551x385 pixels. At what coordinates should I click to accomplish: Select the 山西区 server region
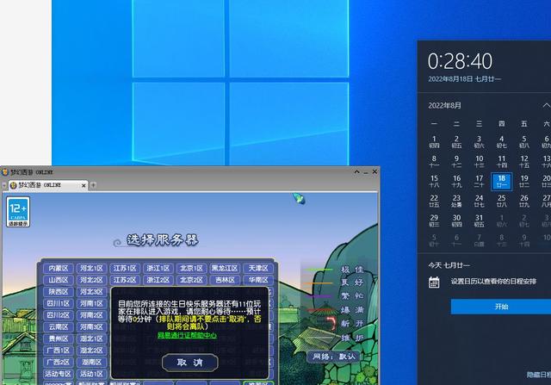[x=58, y=280]
